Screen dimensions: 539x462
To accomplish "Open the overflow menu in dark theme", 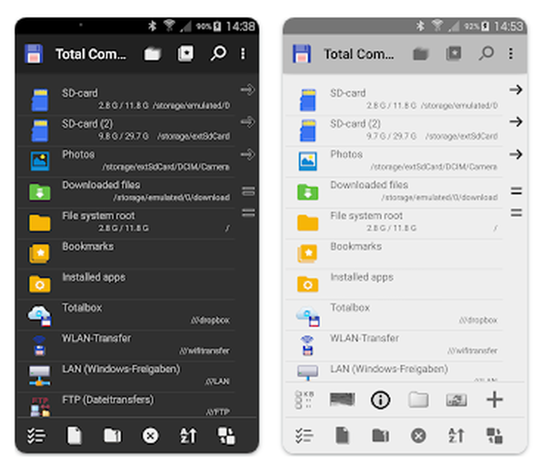I will 243,53.
